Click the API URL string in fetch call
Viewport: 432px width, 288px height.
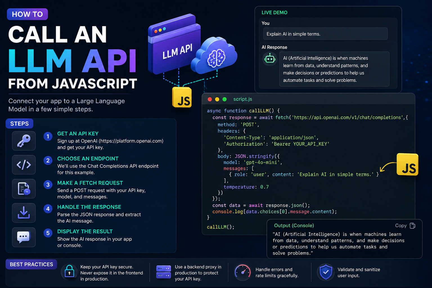point(348,118)
